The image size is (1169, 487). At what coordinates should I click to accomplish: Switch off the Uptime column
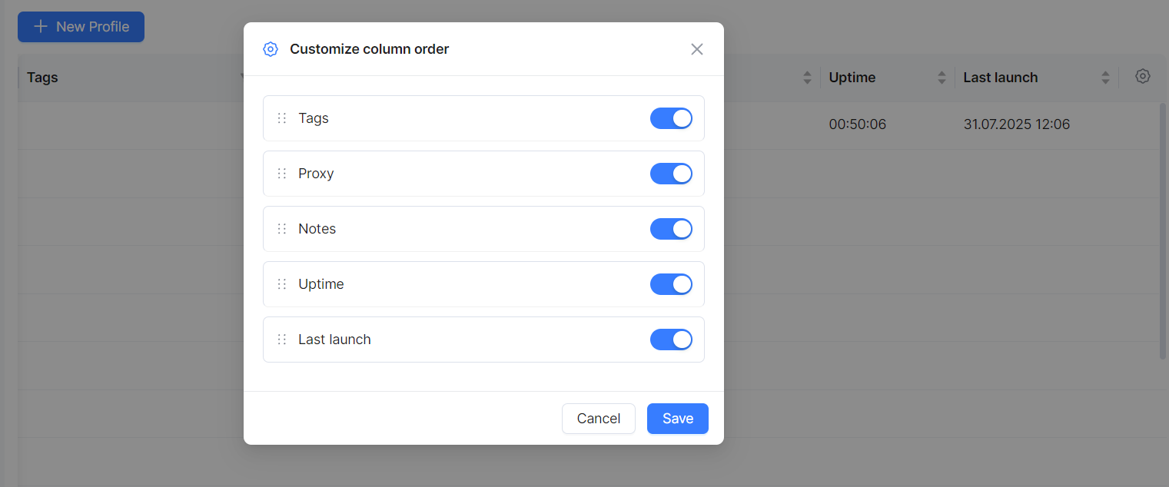671,284
